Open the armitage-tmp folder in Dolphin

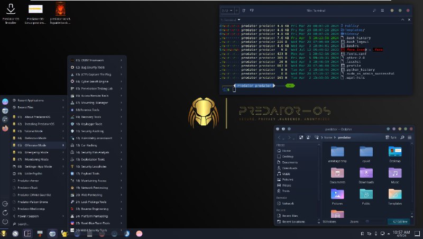coord(337,154)
